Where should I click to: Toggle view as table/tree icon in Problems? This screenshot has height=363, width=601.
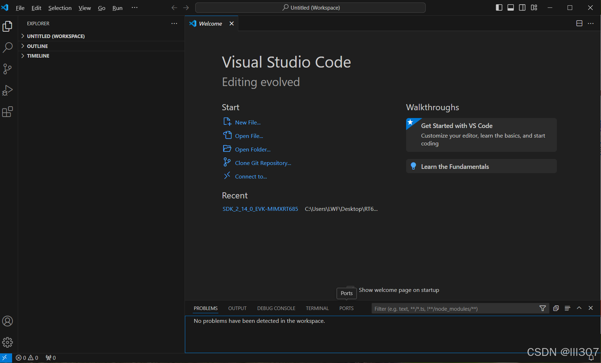pos(568,308)
